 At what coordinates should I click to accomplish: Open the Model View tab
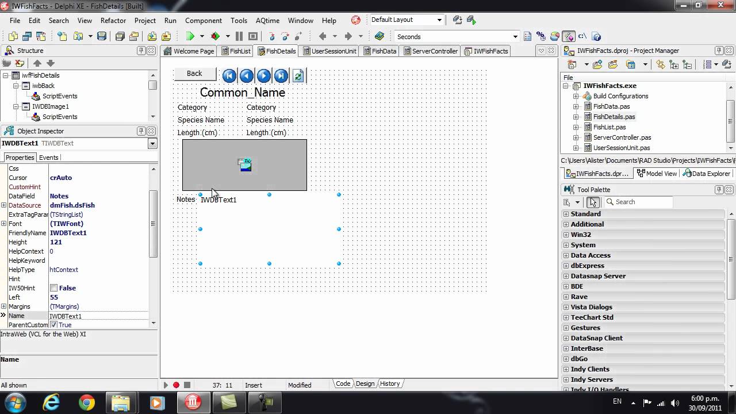pos(657,174)
